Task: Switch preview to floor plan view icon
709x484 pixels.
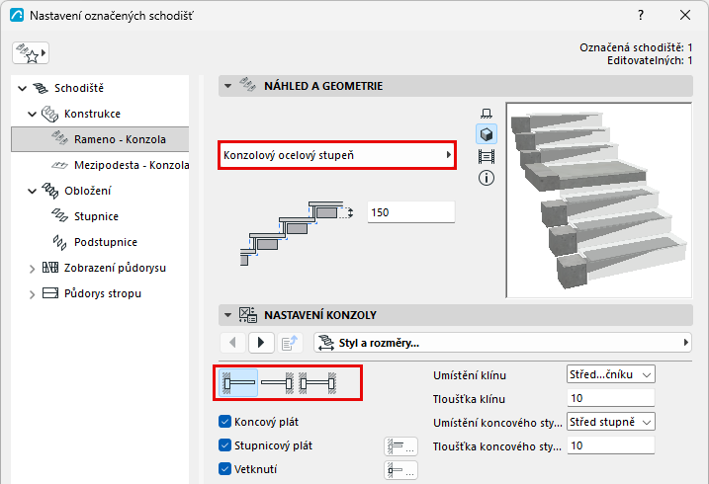Action: 487,113
